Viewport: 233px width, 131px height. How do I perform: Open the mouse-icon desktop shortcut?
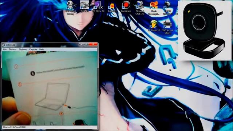pos(167,8)
